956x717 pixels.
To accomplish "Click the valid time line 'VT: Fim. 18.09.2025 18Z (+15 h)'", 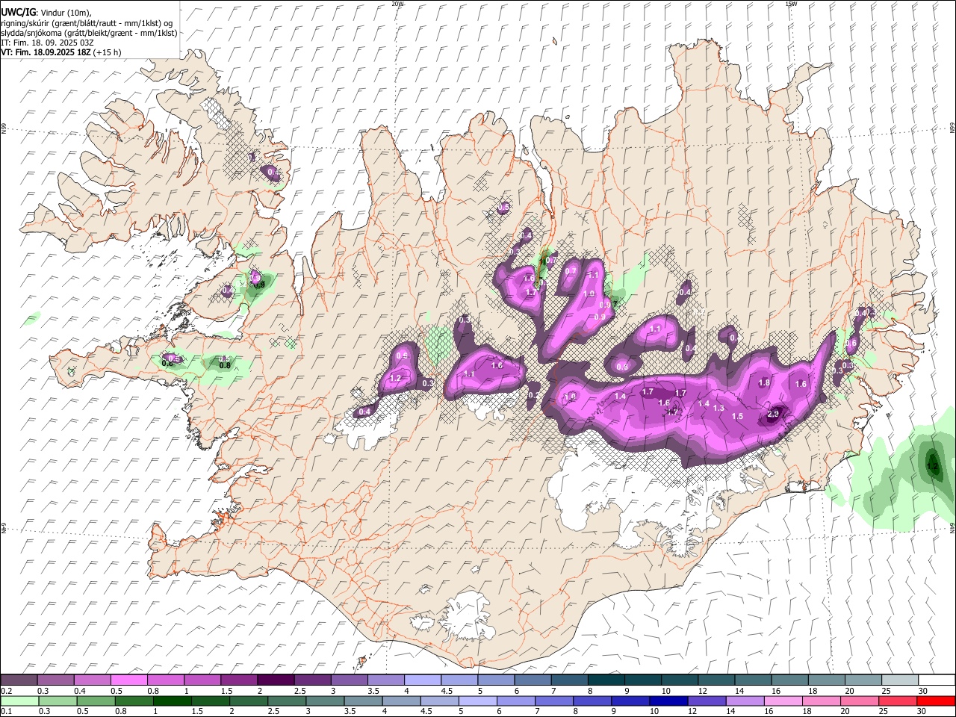I will (x=60, y=52).
